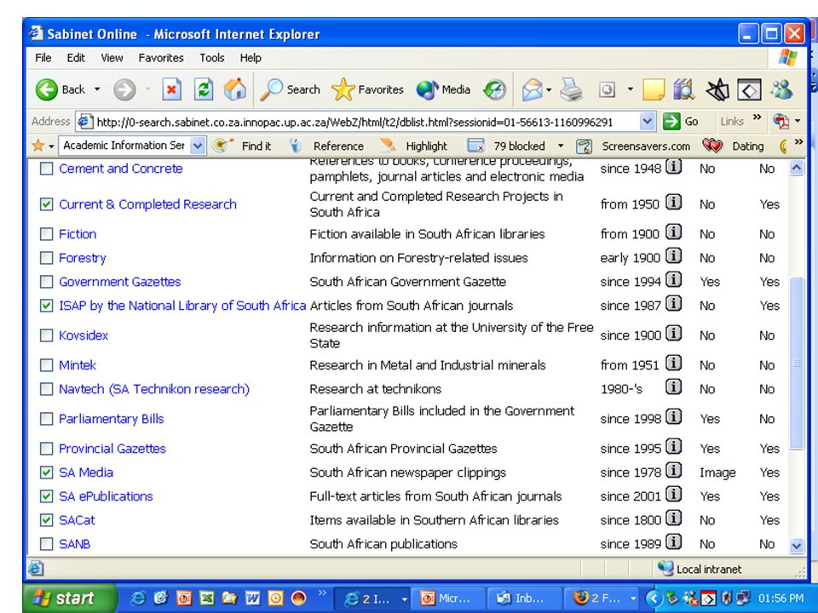Viewport: 818px width, 613px height.
Task: View info icon for Government Gazettes
Action: pos(674,280)
